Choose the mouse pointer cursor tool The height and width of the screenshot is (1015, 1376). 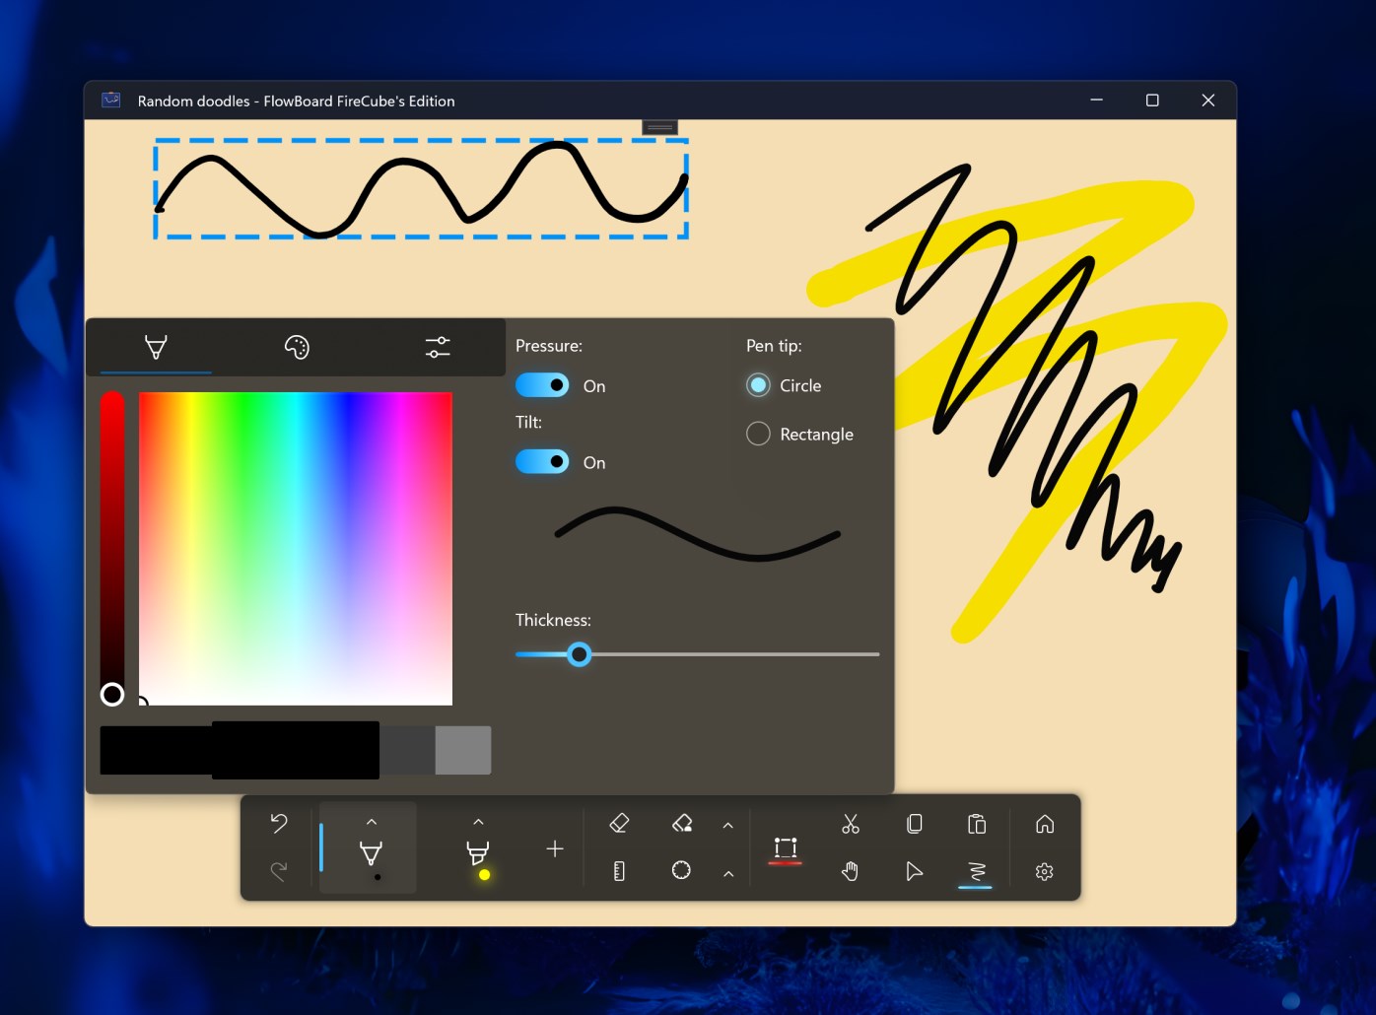click(x=915, y=871)
